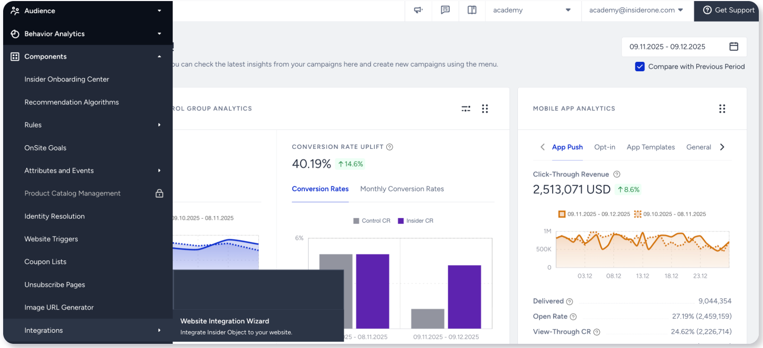Click the green 14.6% uplift badge

coord(350,164)
